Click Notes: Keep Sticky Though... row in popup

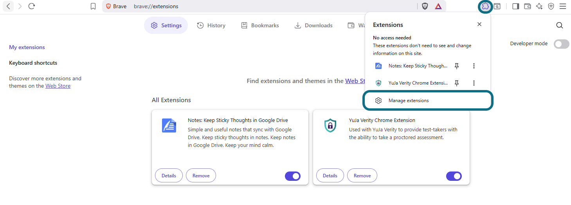[x=418, y=66]
